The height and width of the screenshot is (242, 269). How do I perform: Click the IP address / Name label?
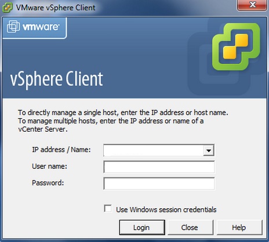[61, 150]
